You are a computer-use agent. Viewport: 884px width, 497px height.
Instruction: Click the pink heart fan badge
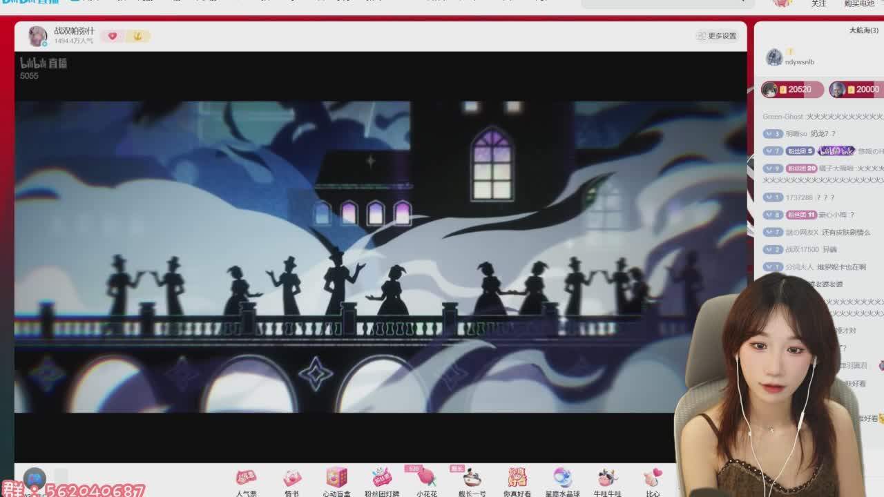pos(113,36)
